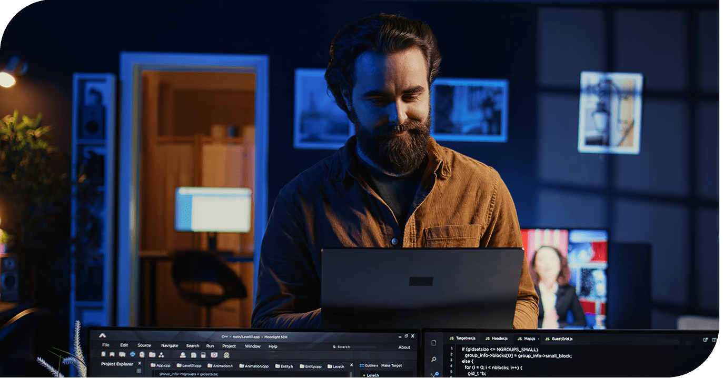Image resolution: width=723 pixels, height=378 pixels.
Task: Click the grid icon under Project Explorer
Action: (x=139, y=371)
